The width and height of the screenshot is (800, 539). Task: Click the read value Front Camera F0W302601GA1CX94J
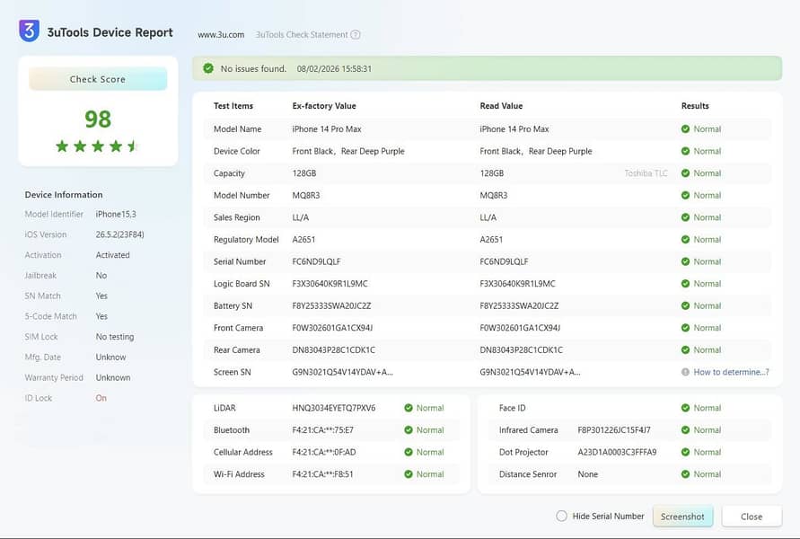point(520,328)
